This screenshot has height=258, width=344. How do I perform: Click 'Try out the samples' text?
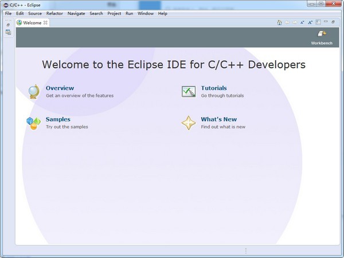point(67,127)
